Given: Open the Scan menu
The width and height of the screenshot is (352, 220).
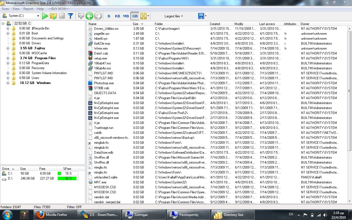Looking at the screenshot, I should tap(5, 9).
